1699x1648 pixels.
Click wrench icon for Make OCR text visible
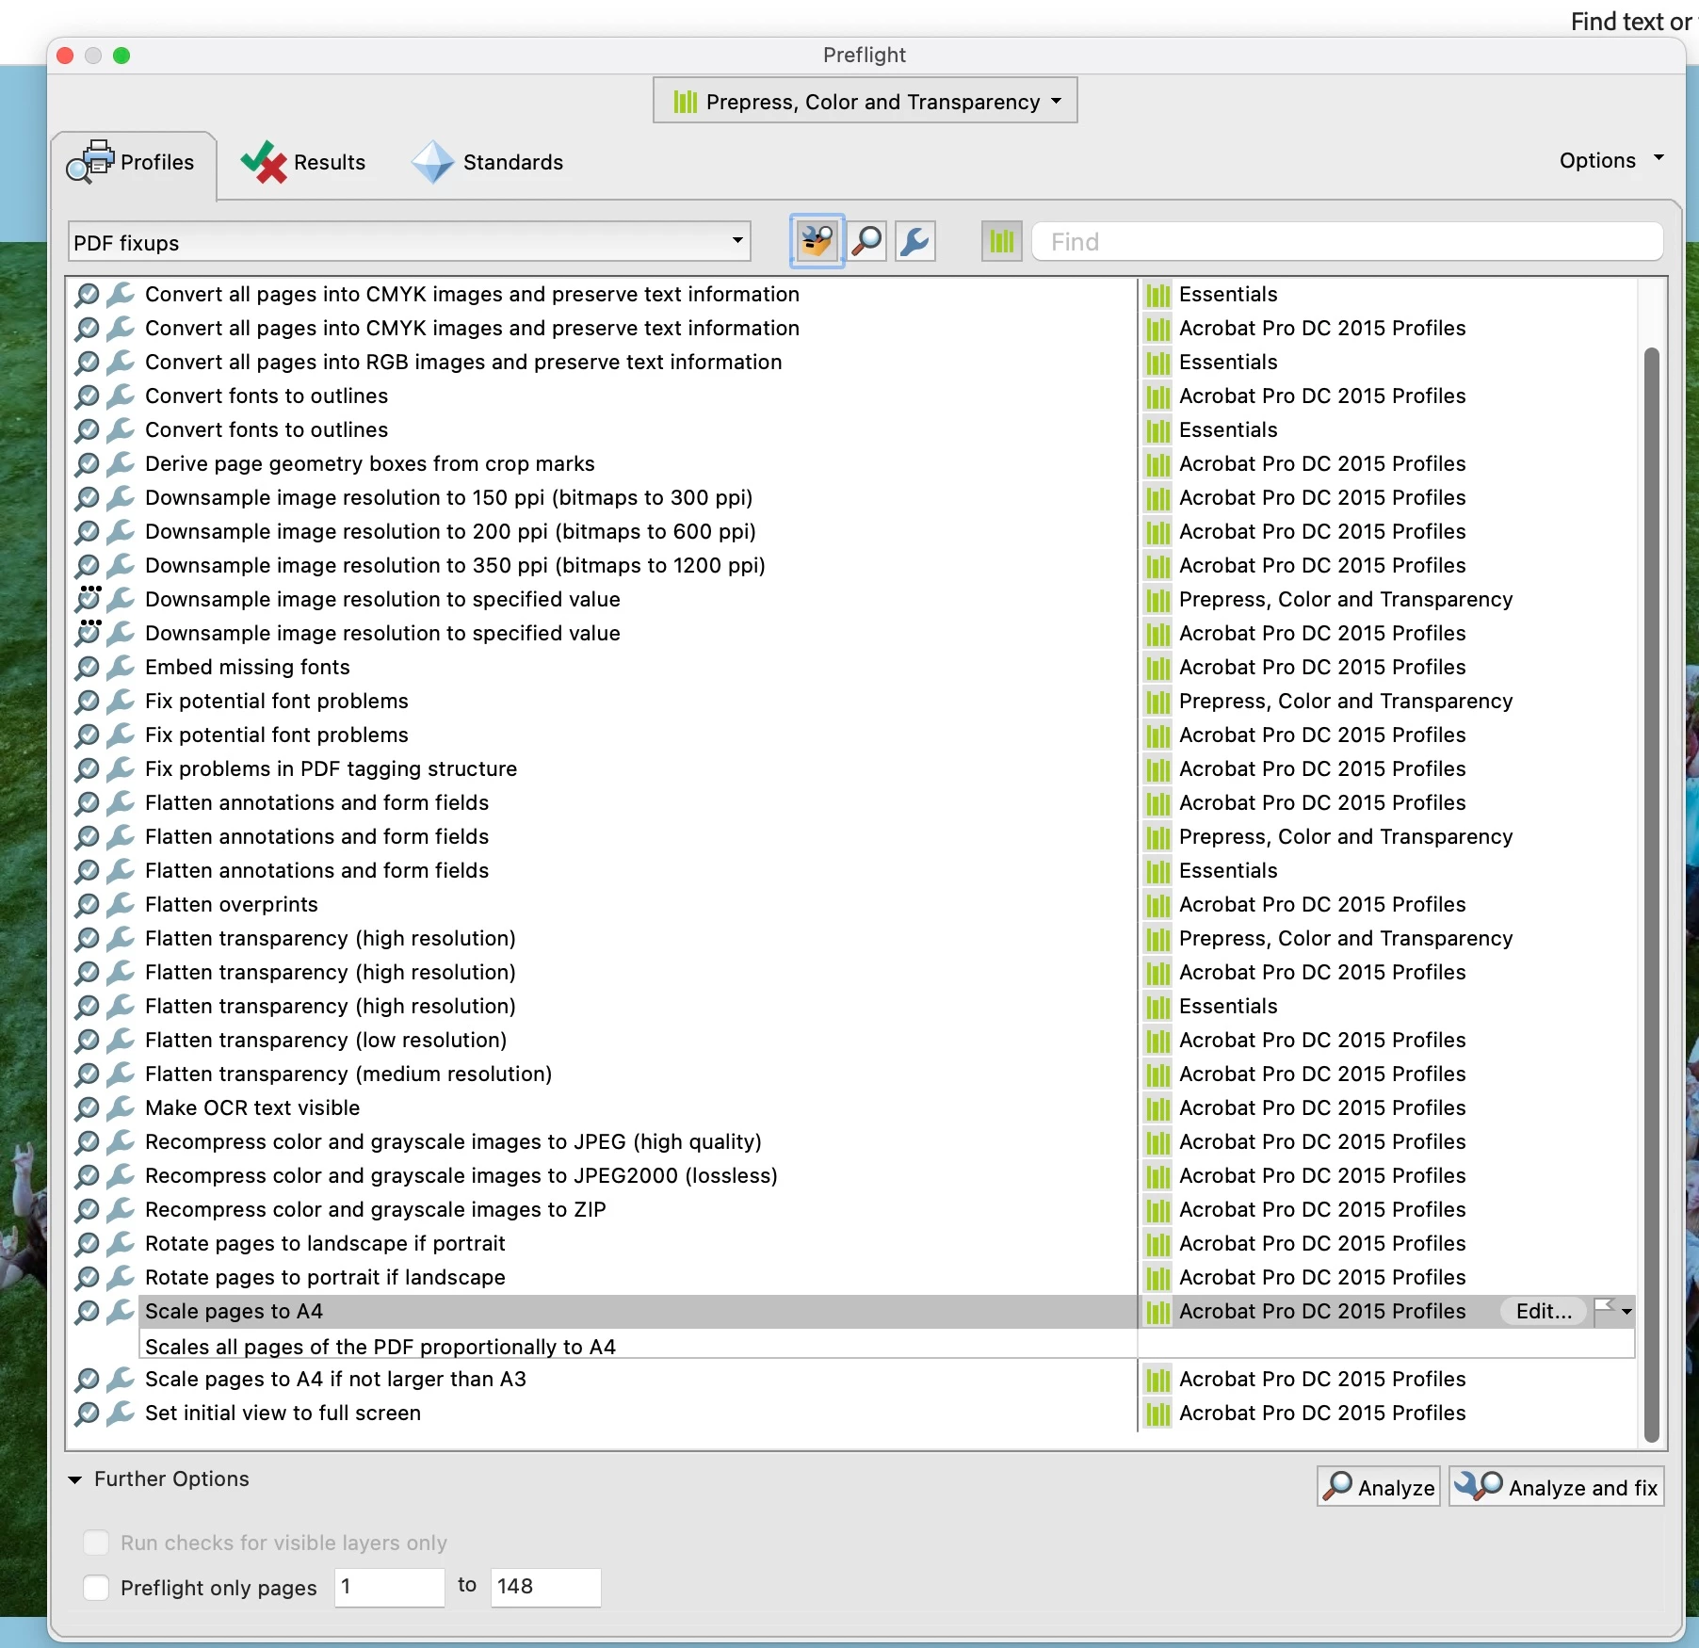point(121,1107)
